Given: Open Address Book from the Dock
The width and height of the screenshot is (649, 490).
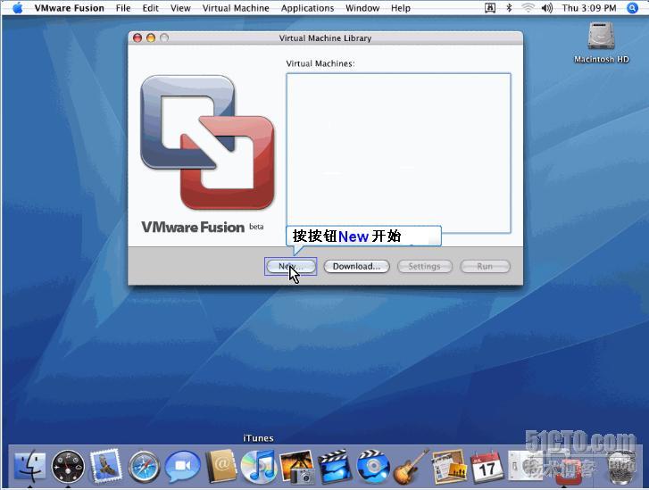Looking at the screenshot, I should [x=220, y=467].
